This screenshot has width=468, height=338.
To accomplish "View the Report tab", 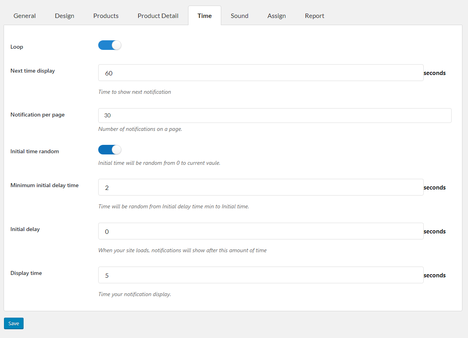I will [x=315, y=16].
